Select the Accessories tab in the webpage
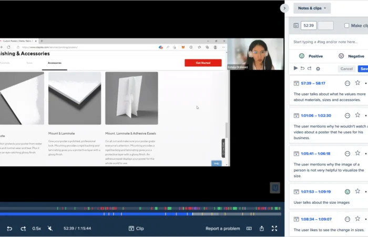 54,63
